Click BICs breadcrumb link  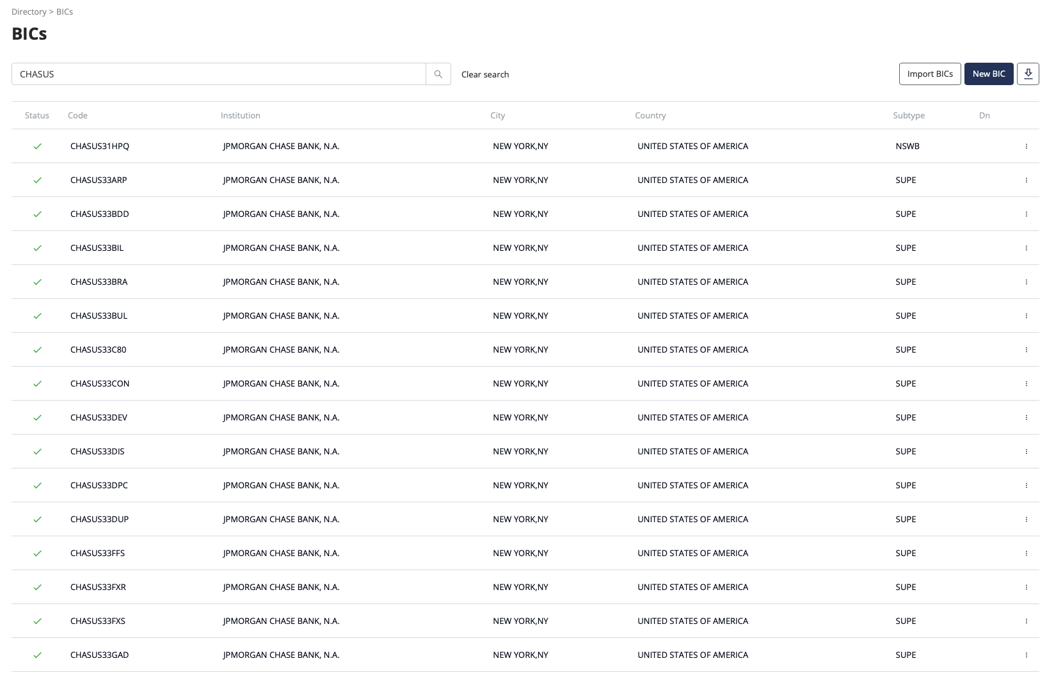(65, 12)
